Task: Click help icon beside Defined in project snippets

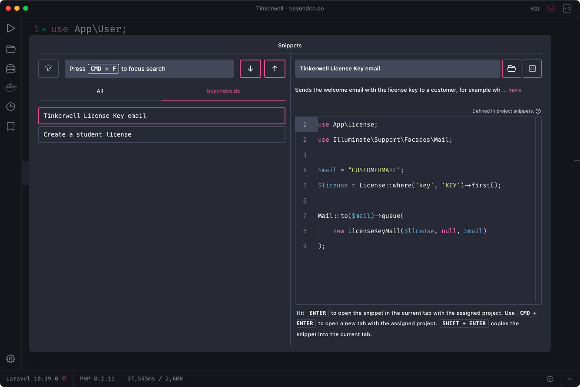Action: pos(538,111)
